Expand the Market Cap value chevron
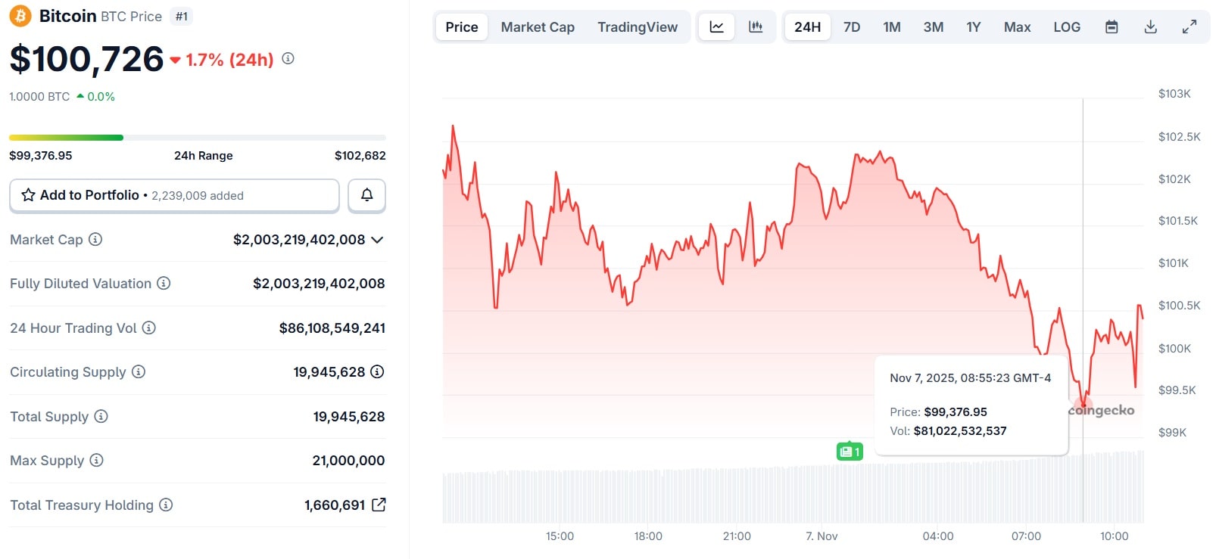Image resolution: width=1216 pixels, height=559 pixels. pos(377,240)
